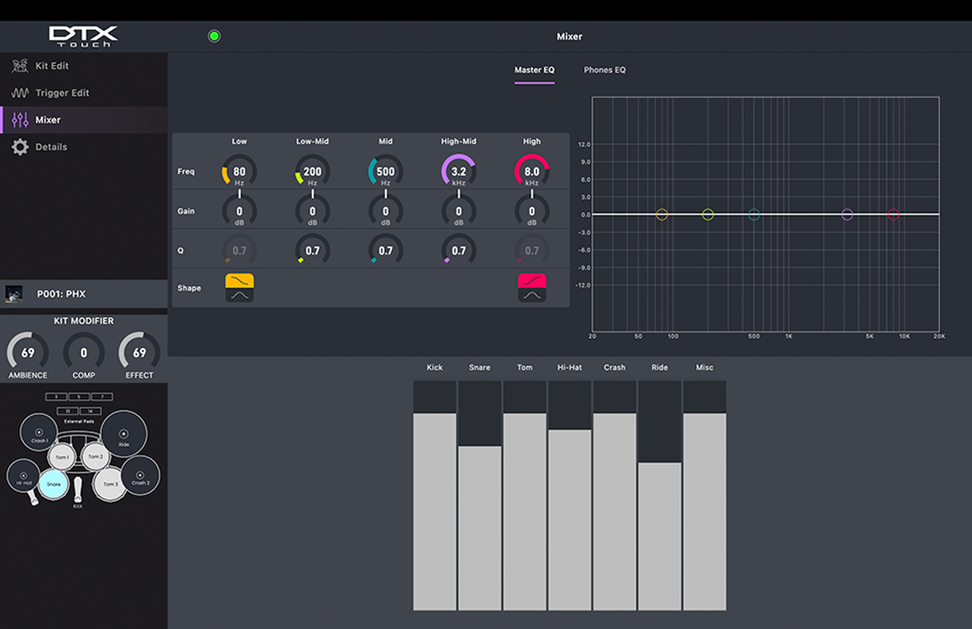Select the Mixer sliders icon
Viewport: 972px width, 629px height.
[20, 120]
